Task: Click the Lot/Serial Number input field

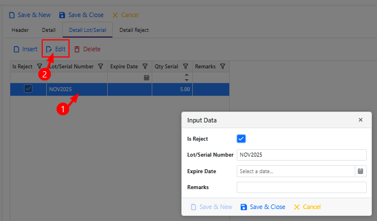Action: 302,155
